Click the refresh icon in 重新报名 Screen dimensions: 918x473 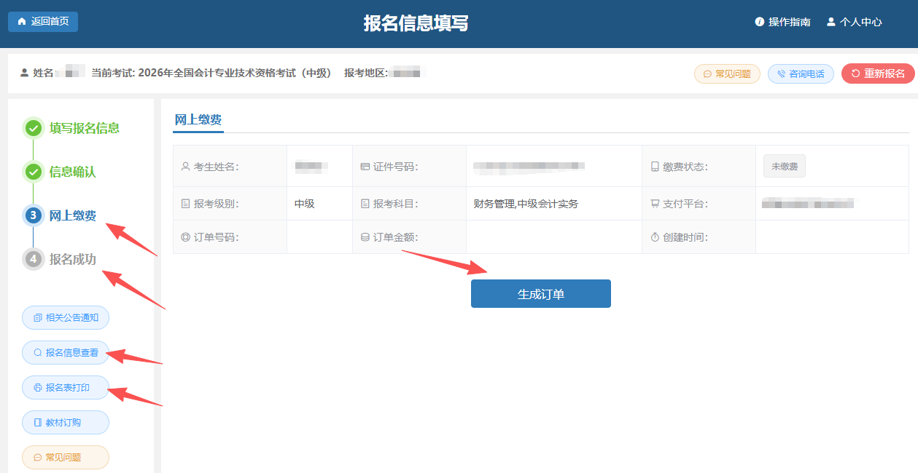[855, 73]
